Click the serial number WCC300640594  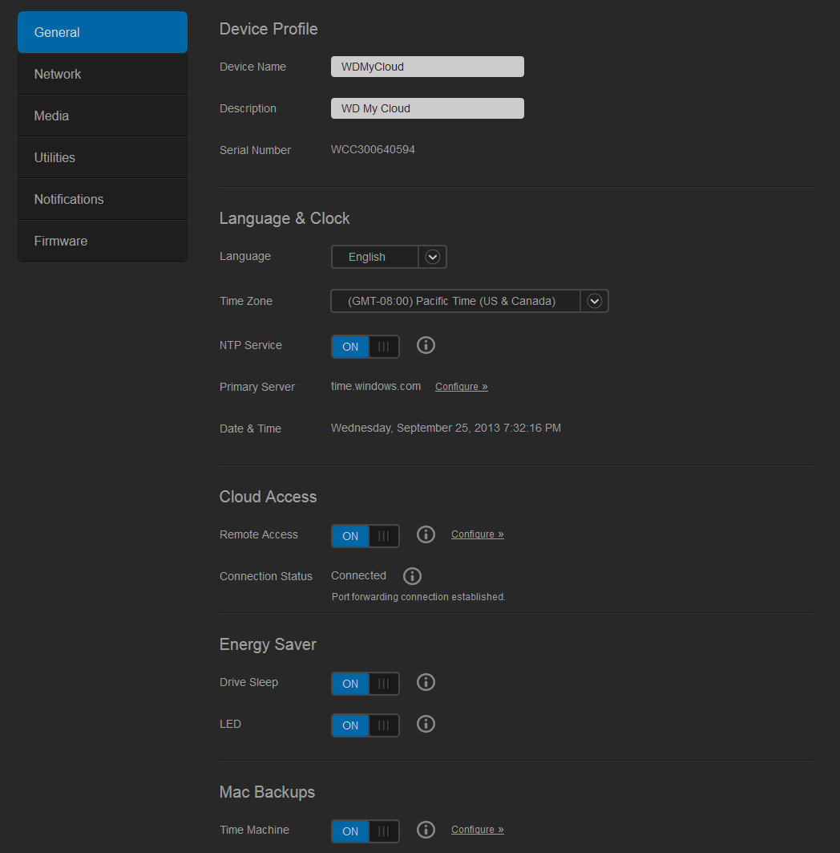tap(373, 149)
